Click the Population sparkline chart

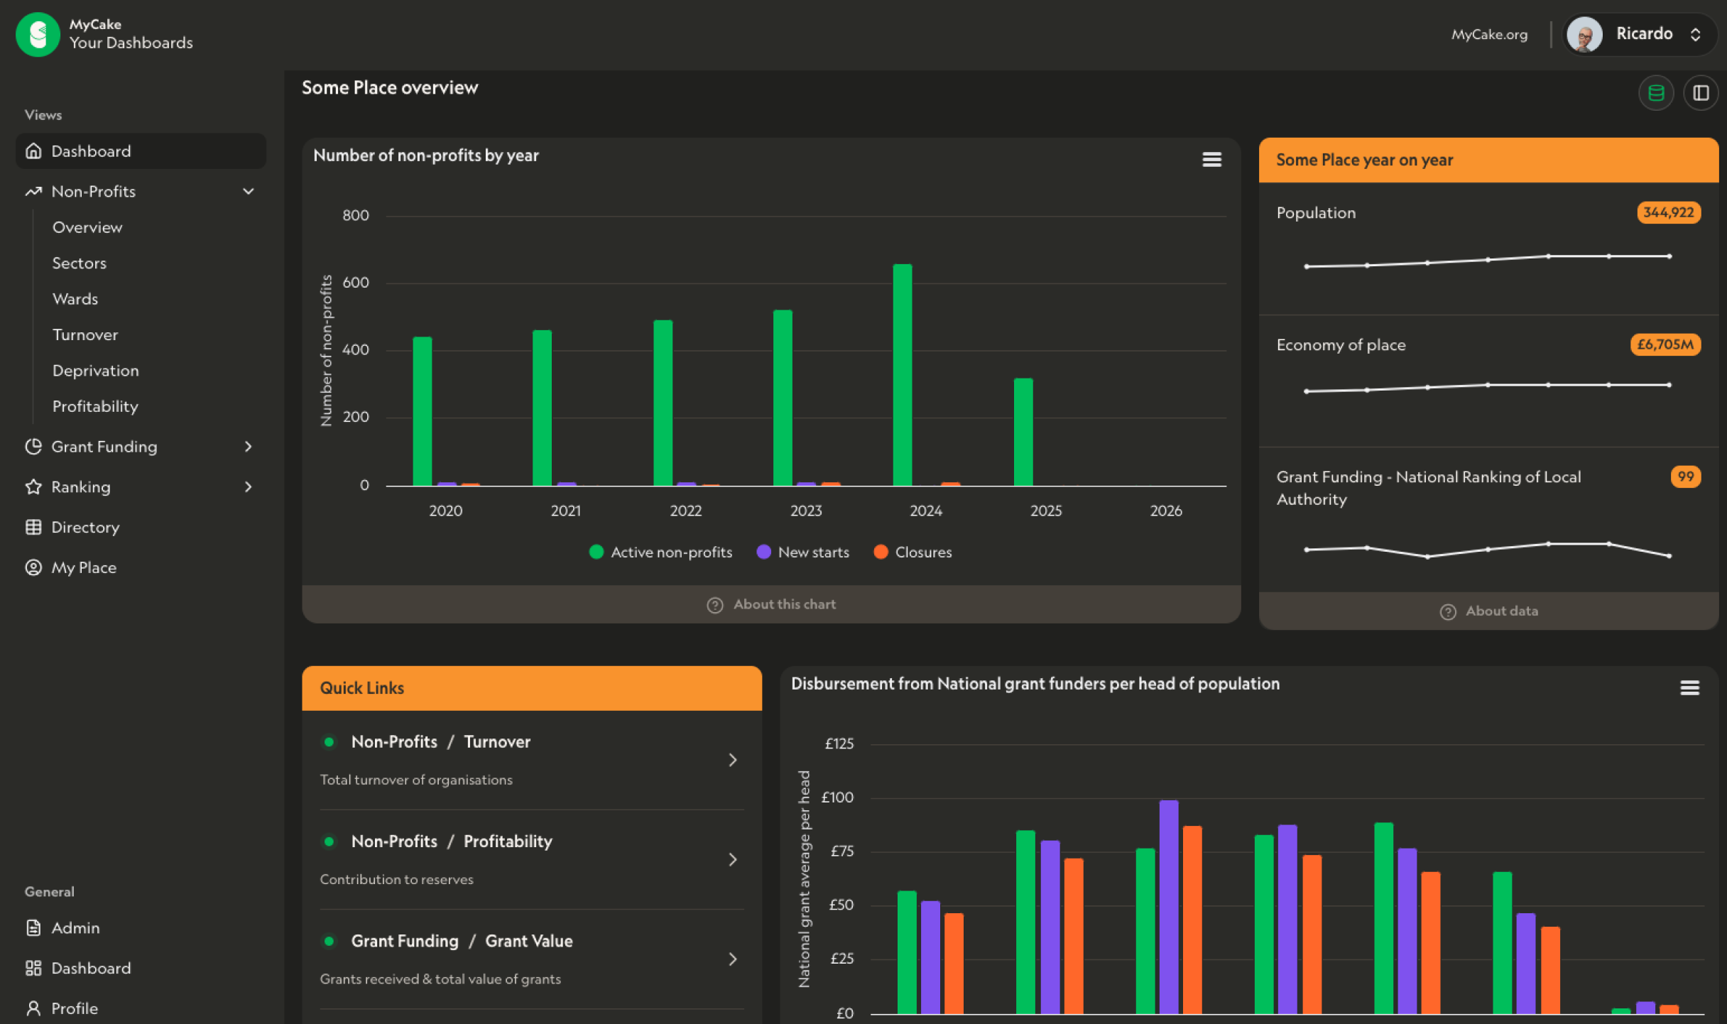(x=1488, y=261)
